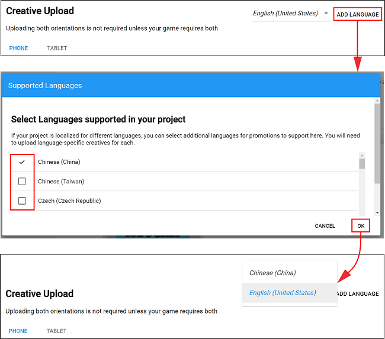Screen dimensions: 385x339
Task: Open the PHONE tab in the bottom panel
Action: coord(18,331)
